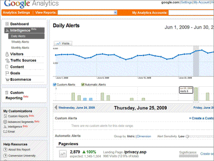Click the Traffic Sources icon
Screen dimensions: 214x161
click(7, 61)
